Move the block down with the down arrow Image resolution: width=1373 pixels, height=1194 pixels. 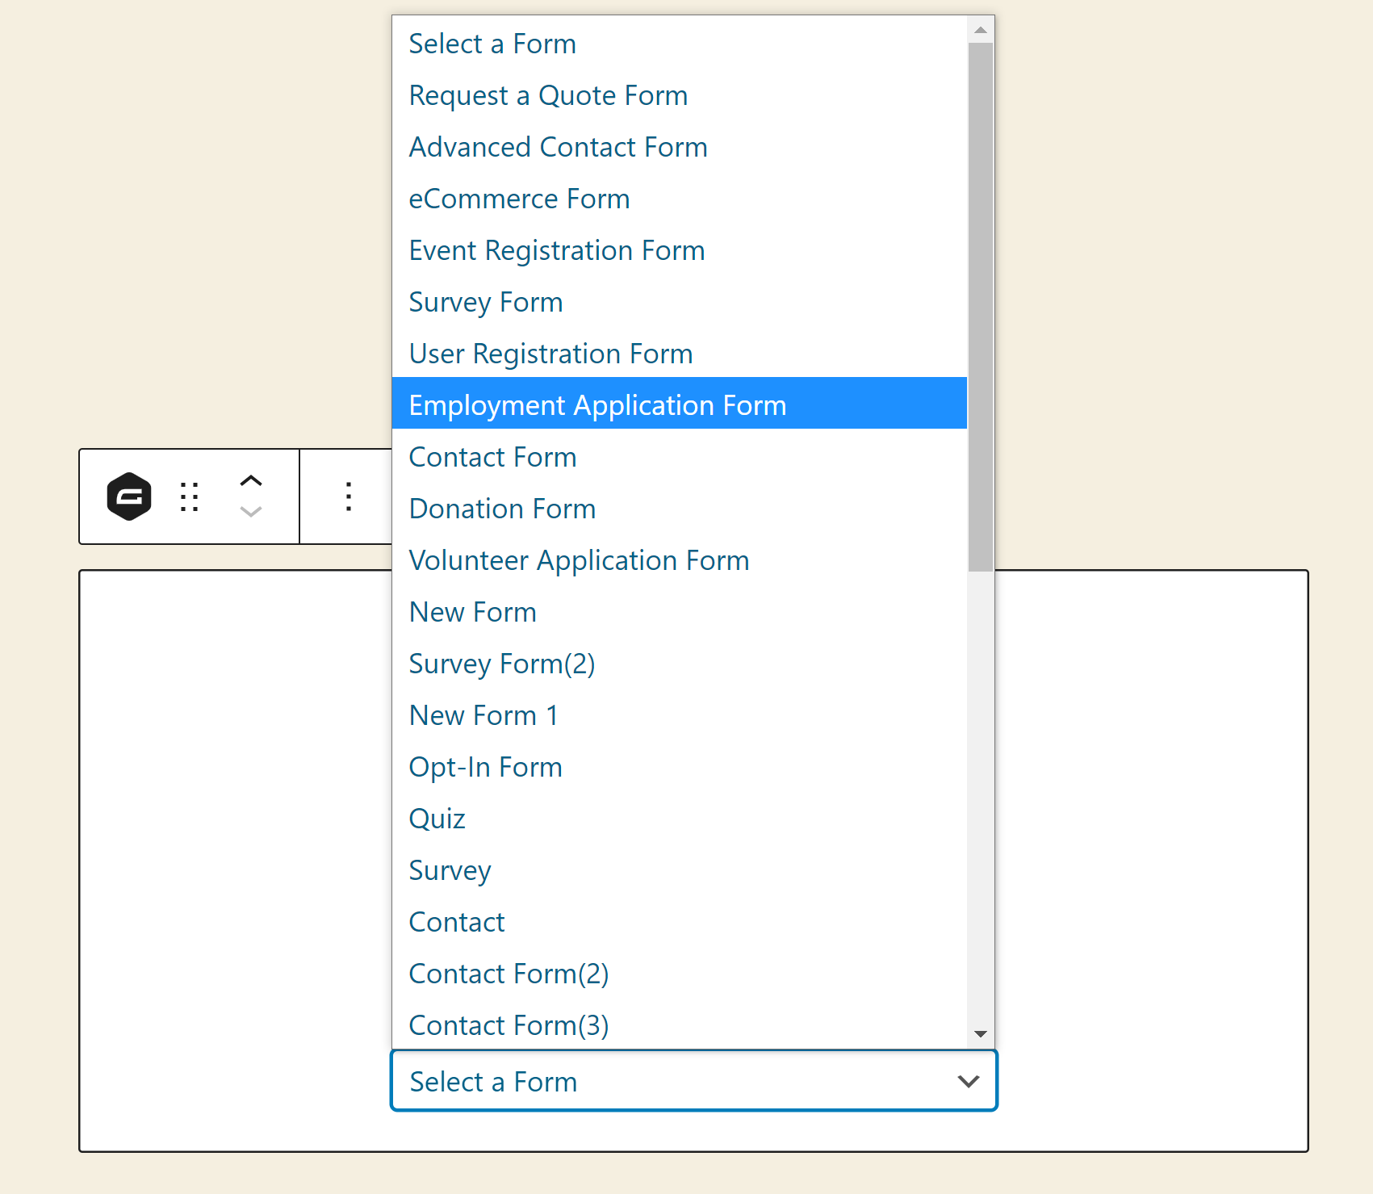coord(251,513)
